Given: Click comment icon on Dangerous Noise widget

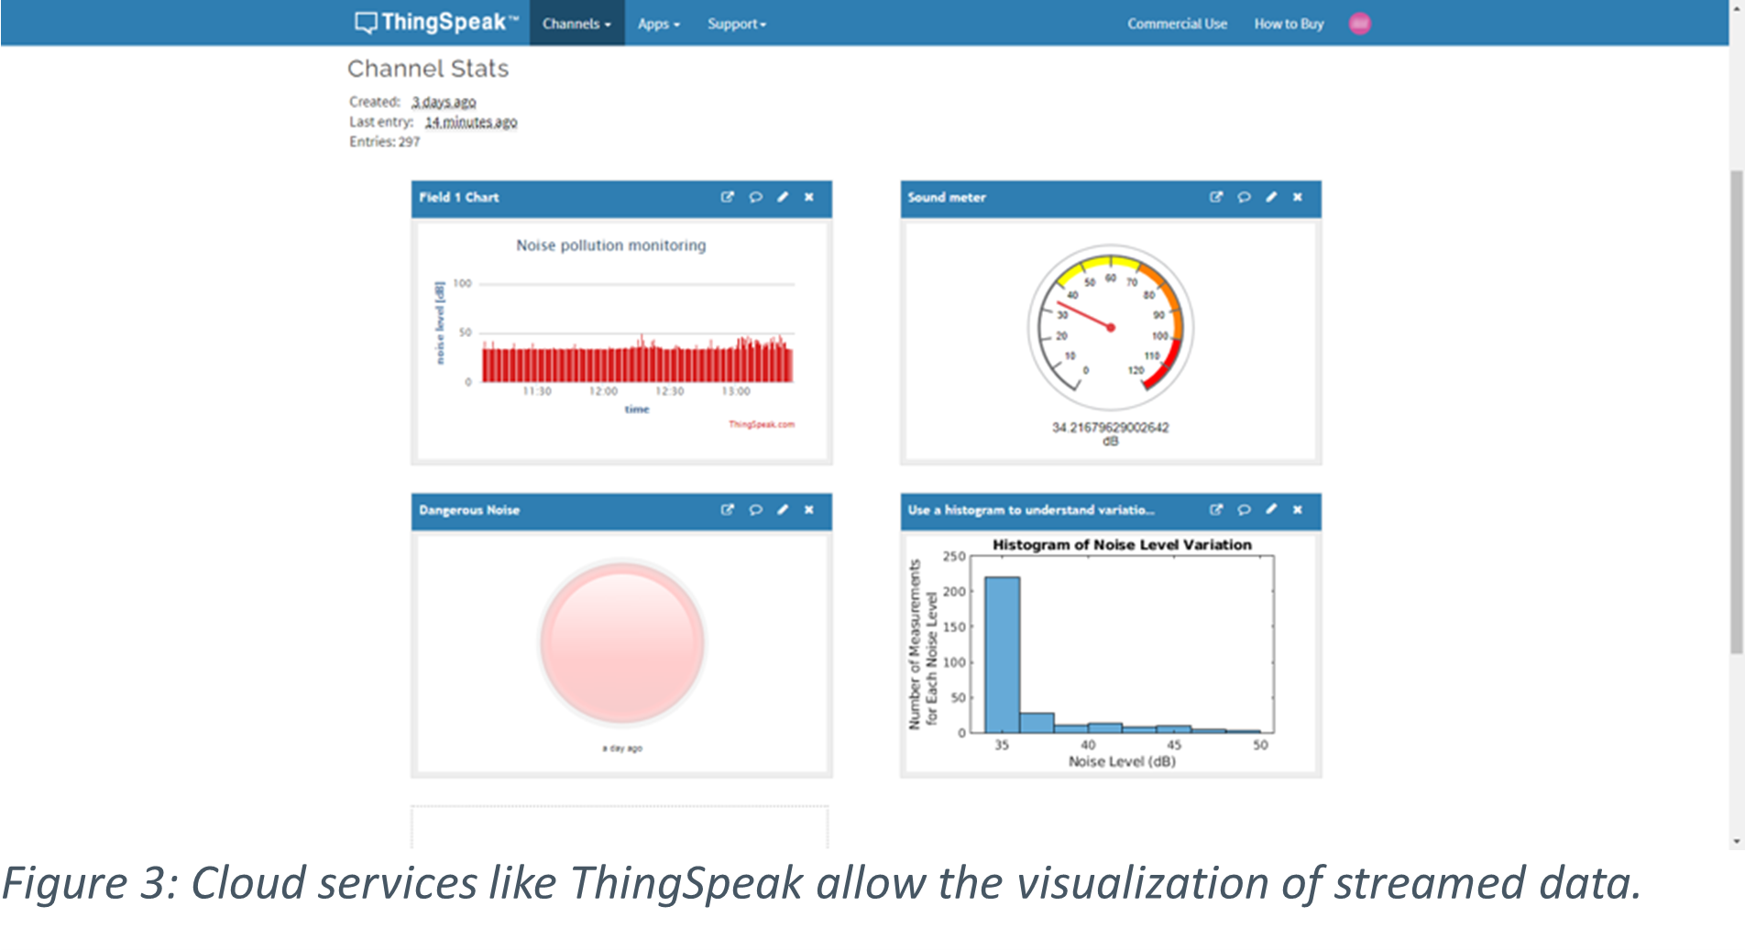Looking at the screenshot, I should click(755, 510).
